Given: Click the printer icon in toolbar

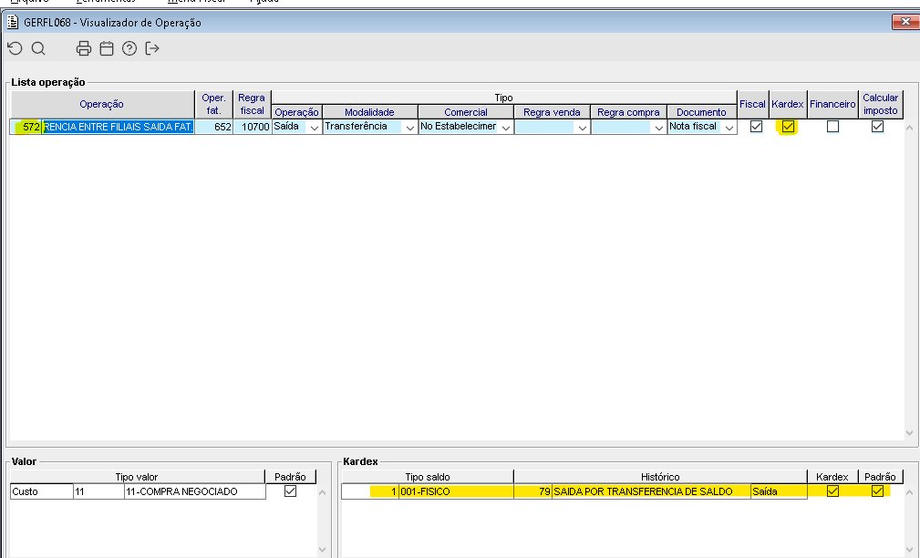Looking at the screenshot, I should coord(84,48).
